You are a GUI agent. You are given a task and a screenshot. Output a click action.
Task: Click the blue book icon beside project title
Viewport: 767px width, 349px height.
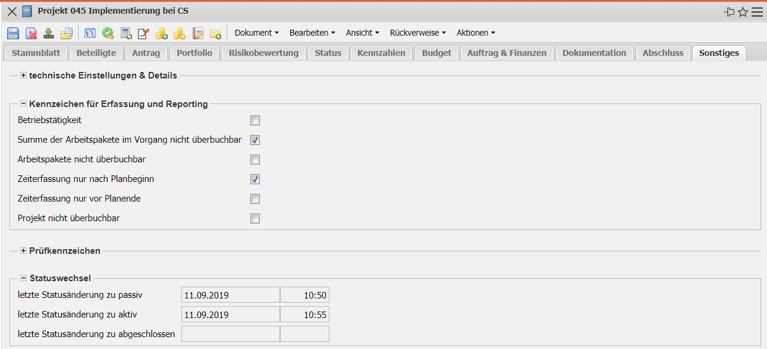[x=27, y=11]
